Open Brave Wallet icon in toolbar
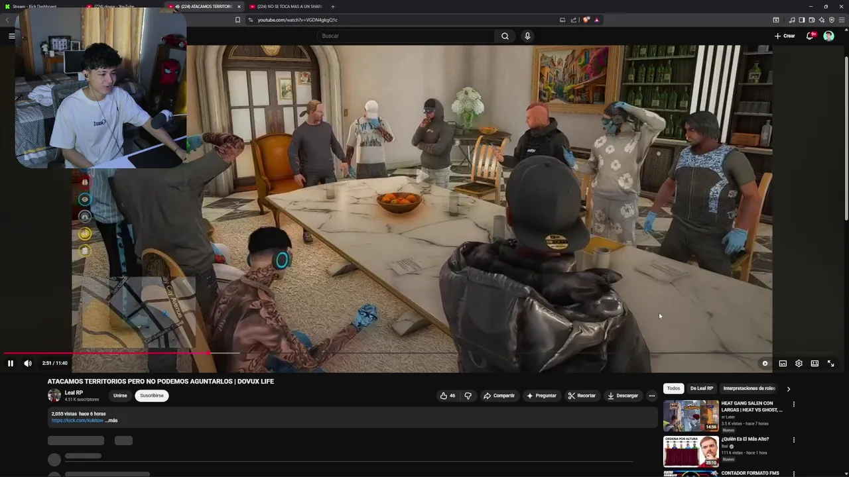Viewport: 849px width, 477px height. click(x=812, y=20)
